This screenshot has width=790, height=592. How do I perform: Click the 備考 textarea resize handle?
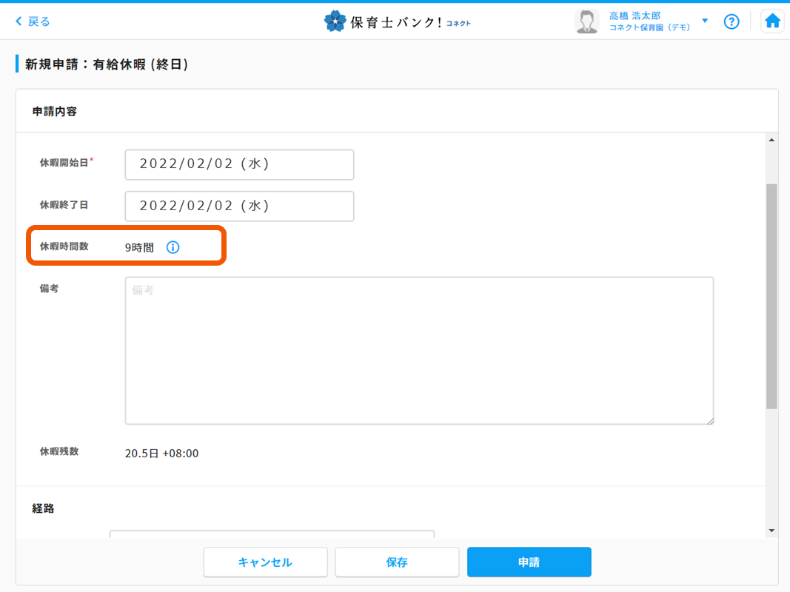710,421
